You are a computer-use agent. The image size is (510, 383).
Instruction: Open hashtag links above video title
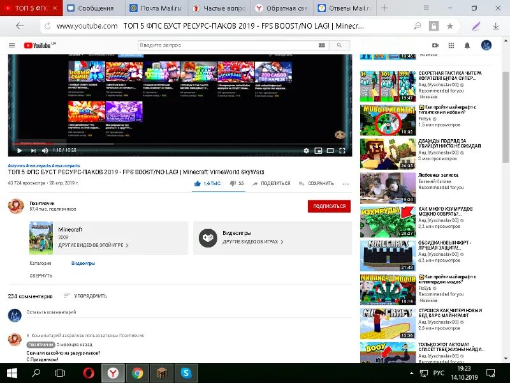pos(43,166)
